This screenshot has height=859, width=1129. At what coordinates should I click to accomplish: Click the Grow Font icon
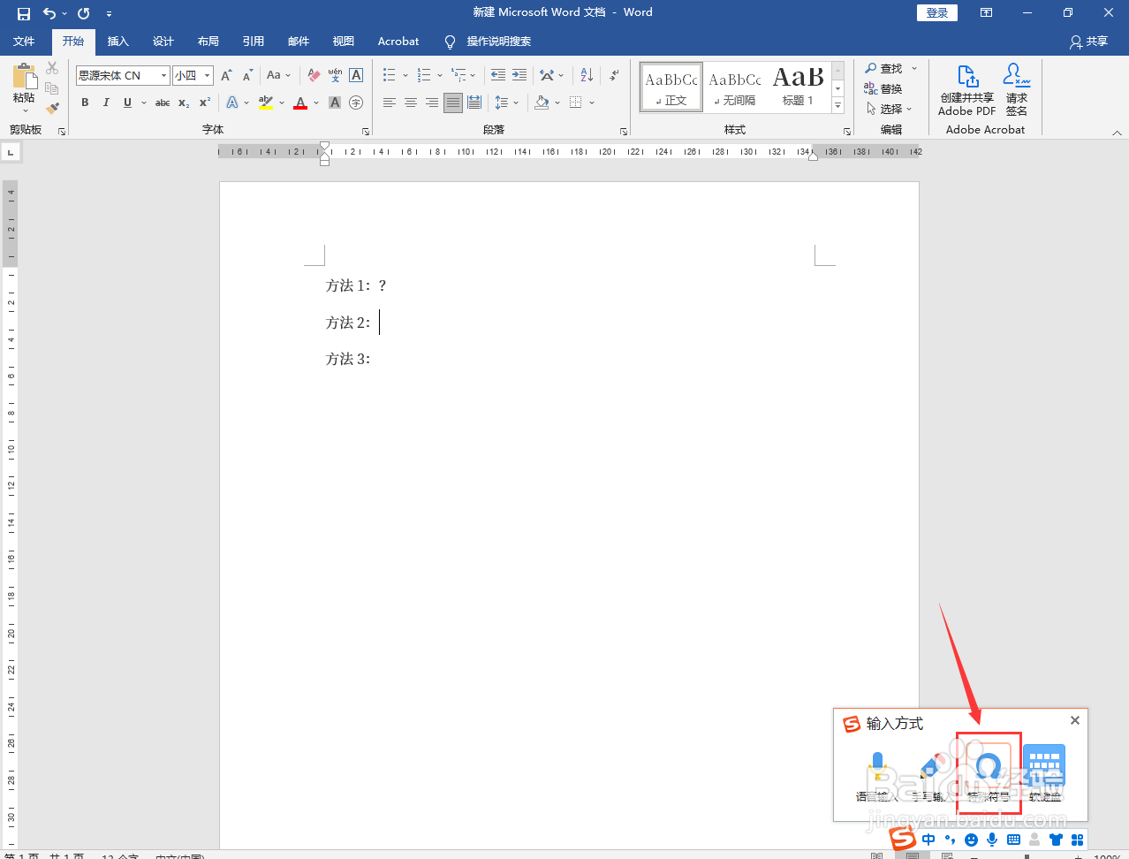coord(226,75)
